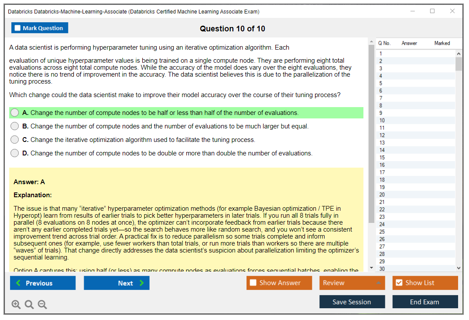Open the Review dropdown menu
Viewport: 469px width, 320px height.
(x=352, y=283)
